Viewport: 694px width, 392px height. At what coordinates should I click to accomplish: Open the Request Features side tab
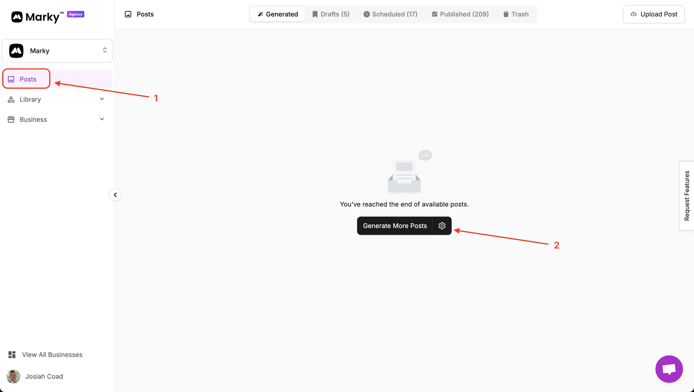coord(686,196)
